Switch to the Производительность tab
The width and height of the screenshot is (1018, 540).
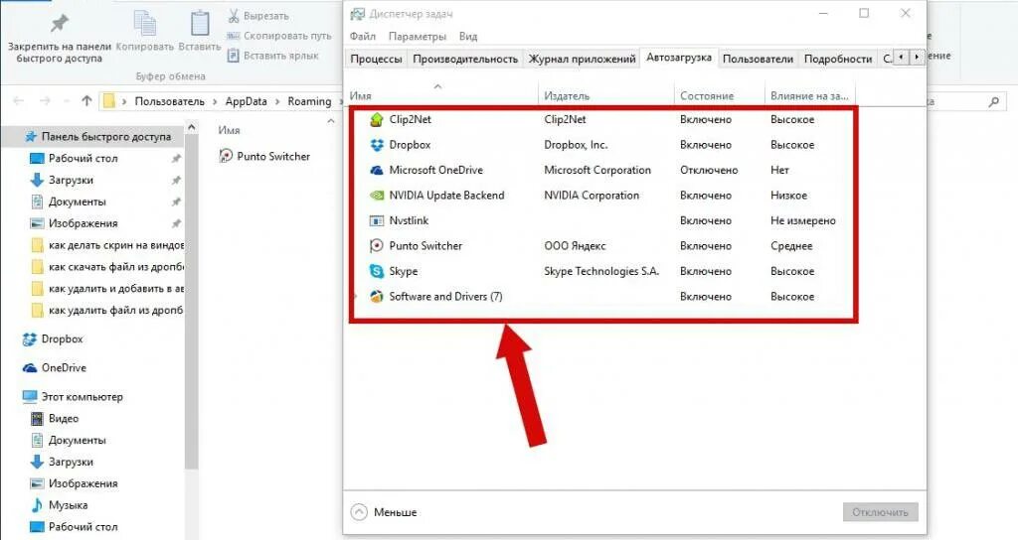pyautogui.click(x=465, y=59)
